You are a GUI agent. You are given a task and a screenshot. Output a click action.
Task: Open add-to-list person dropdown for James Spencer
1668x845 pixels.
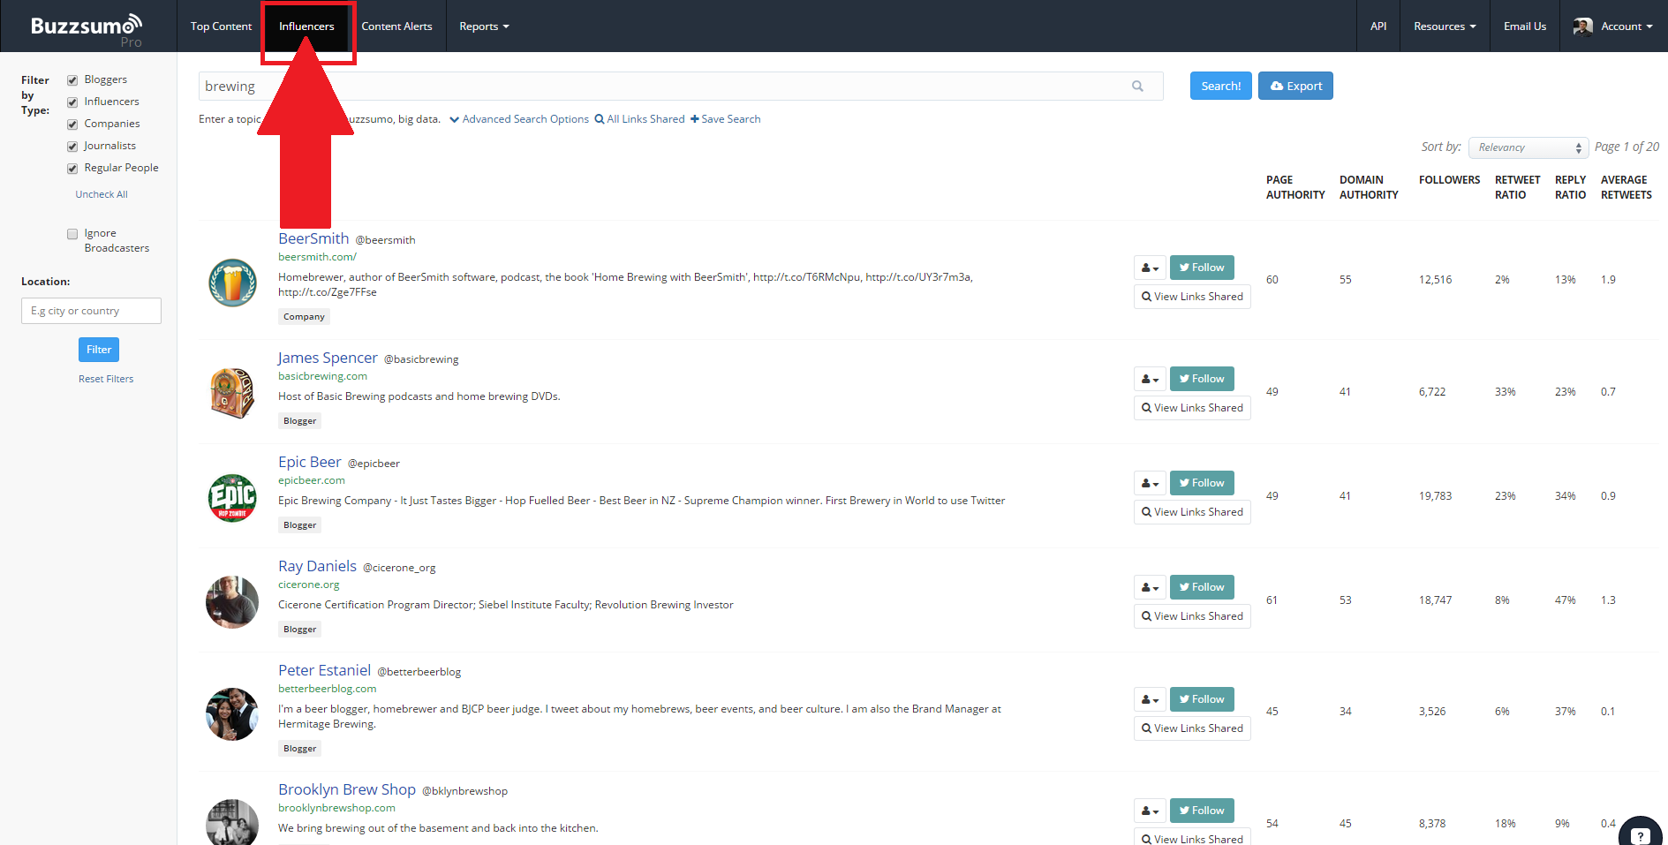coord(1150,379)
